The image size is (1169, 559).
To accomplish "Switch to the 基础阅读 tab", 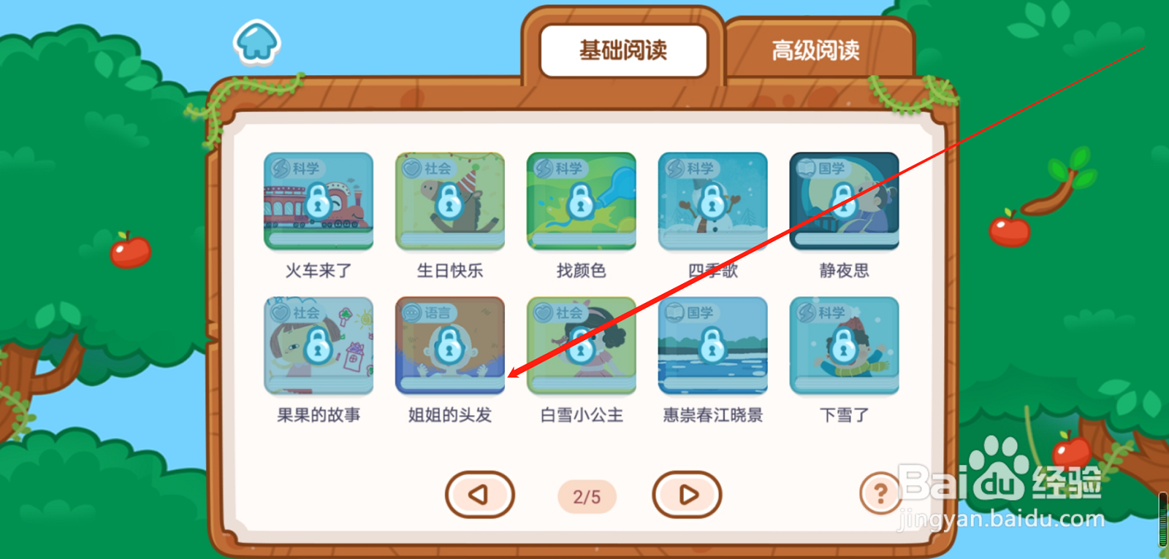I will point(623,50).
